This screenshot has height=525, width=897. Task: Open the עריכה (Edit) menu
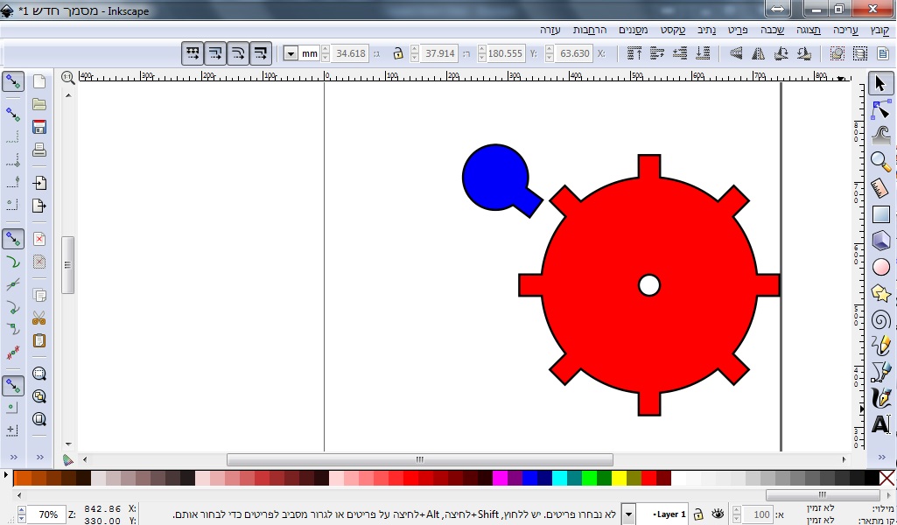pyautogui.click(x=845, y=30)
